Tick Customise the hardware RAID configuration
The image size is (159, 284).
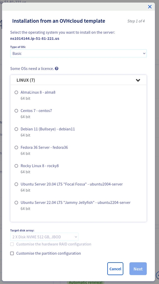click(12, 244)
